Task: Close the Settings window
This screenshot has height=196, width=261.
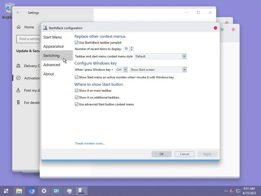Action: [210, 13]
